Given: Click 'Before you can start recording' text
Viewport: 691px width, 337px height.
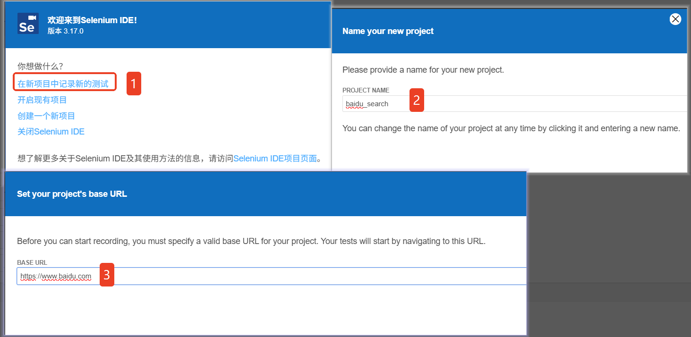Looking at the screenshot, I should click(251, 241).
